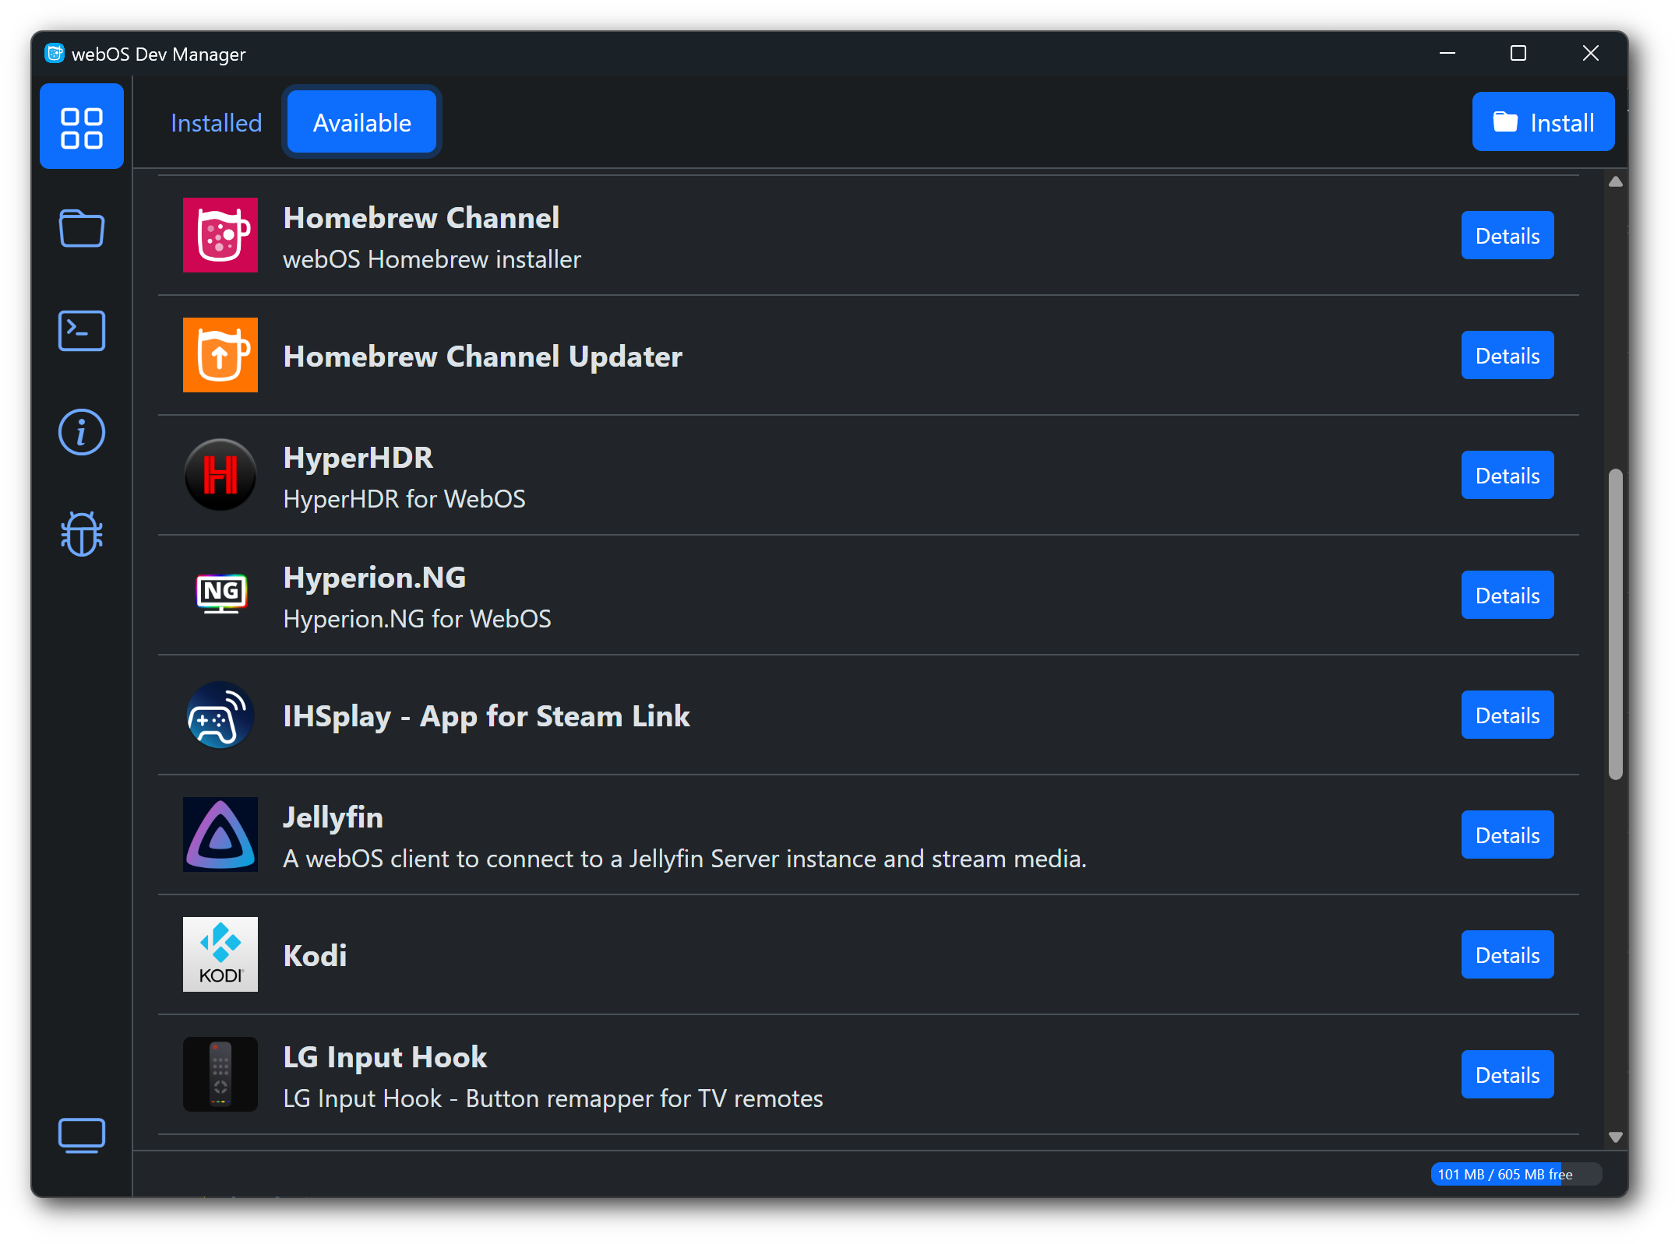
Task: Open the Files folder sidebar icon
Action: (82, 229)
